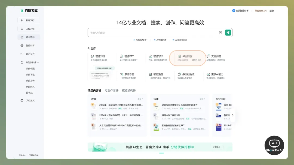Open 2024年一年级语文上册期末试卷 document
294x165 pixels.
[121, 105]
